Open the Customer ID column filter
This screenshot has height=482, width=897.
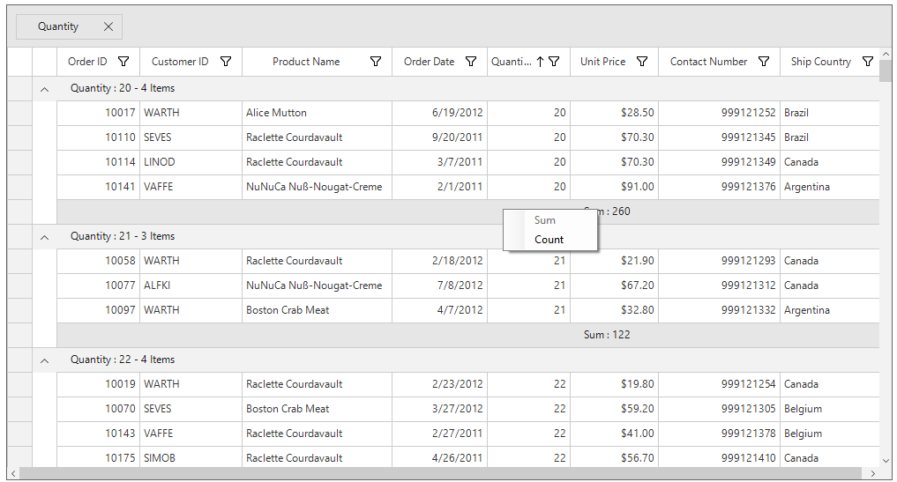pyautogui.click(x=226, y=62)
